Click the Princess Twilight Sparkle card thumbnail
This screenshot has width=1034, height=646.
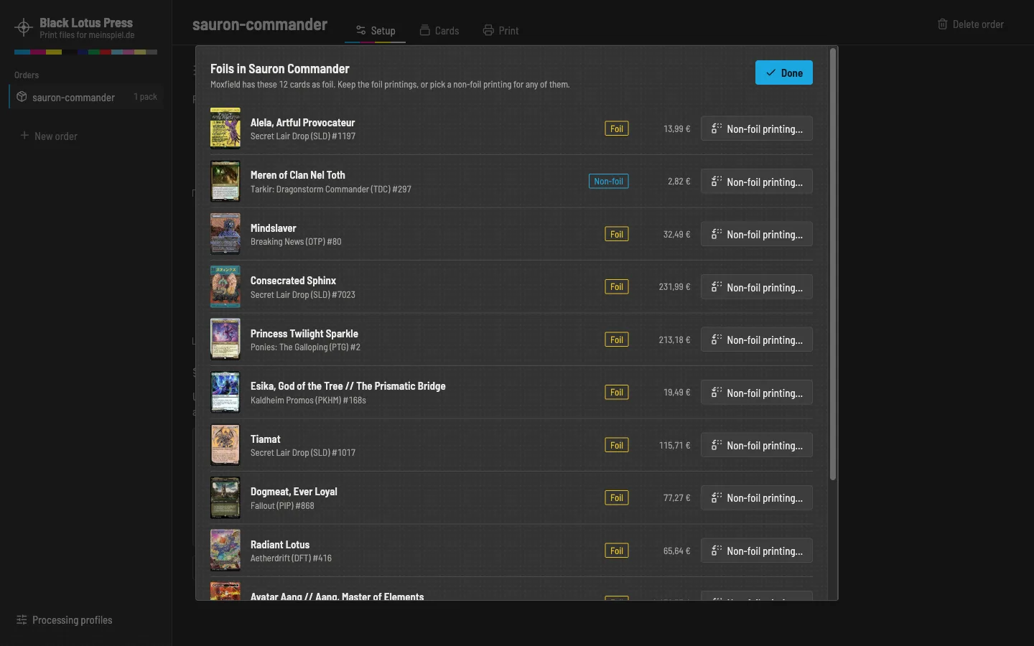(225, 340)
